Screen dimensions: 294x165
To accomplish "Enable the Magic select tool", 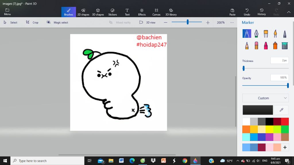I will pos(57,22).
